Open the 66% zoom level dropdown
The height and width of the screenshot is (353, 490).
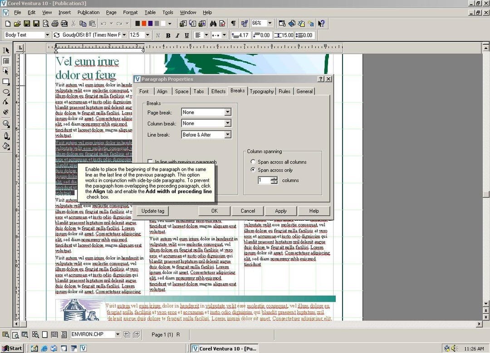(x=269, y=23)
